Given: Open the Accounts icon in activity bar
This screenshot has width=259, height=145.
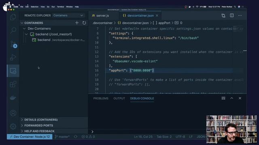Looking at the screenshot, I should (x=13, y=113).
